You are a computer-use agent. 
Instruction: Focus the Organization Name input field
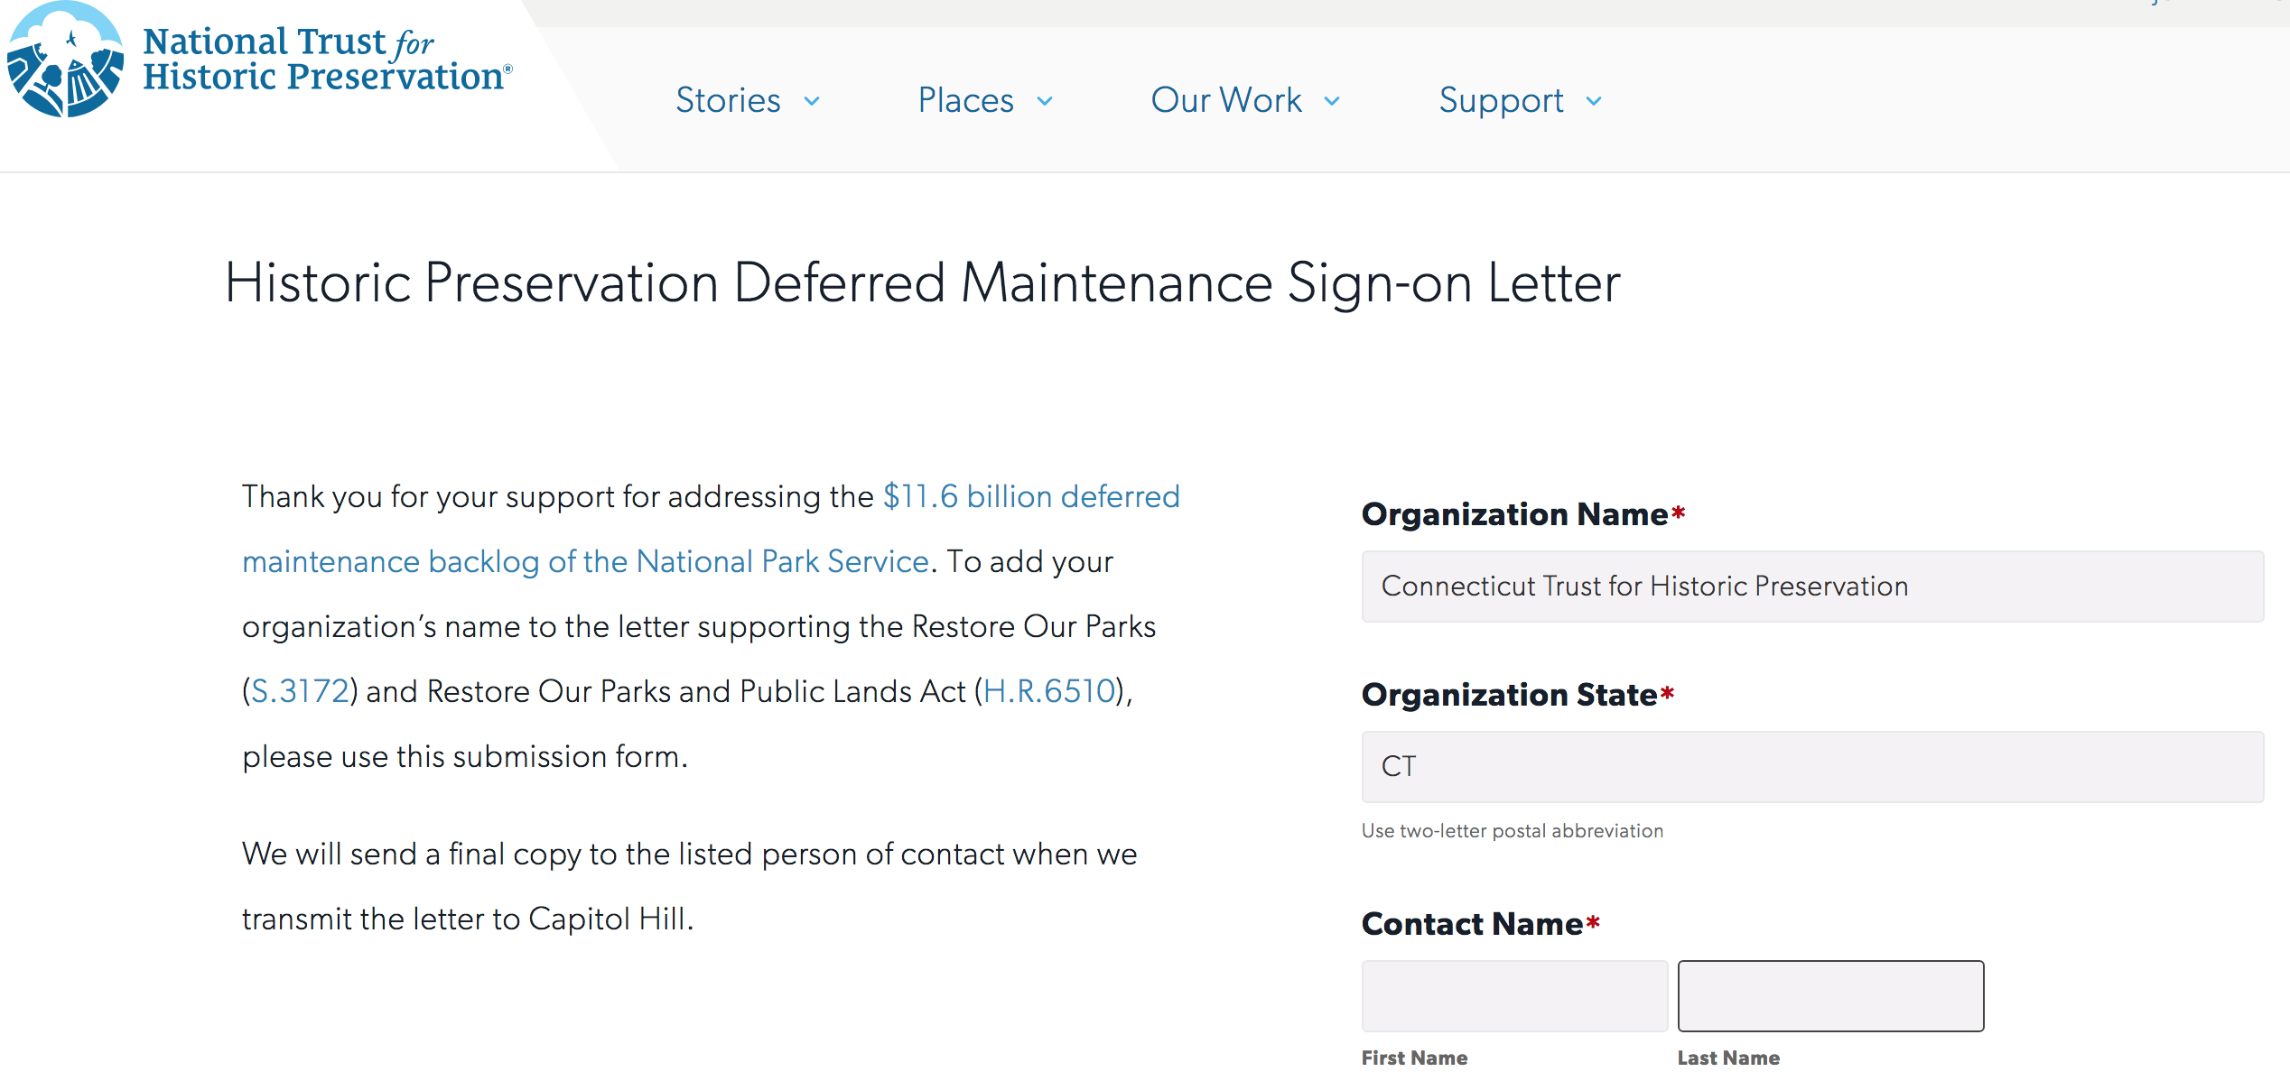point(1812,587)
